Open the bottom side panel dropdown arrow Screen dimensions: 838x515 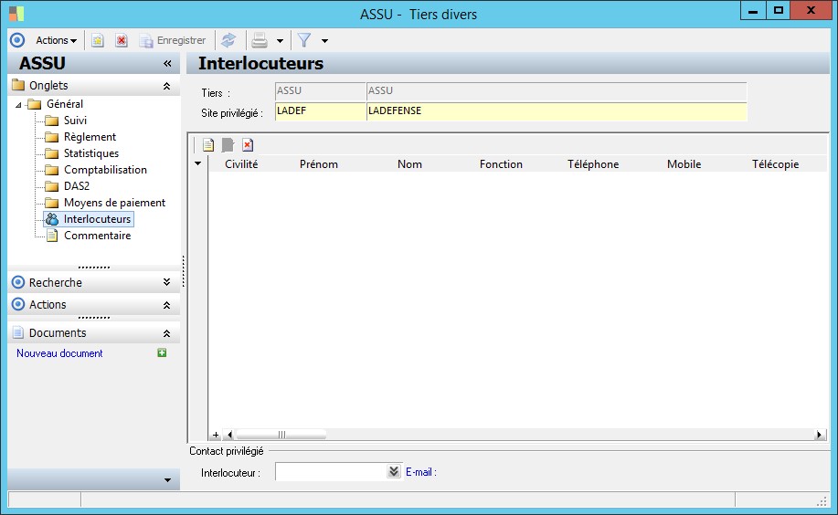pos(168,480)
